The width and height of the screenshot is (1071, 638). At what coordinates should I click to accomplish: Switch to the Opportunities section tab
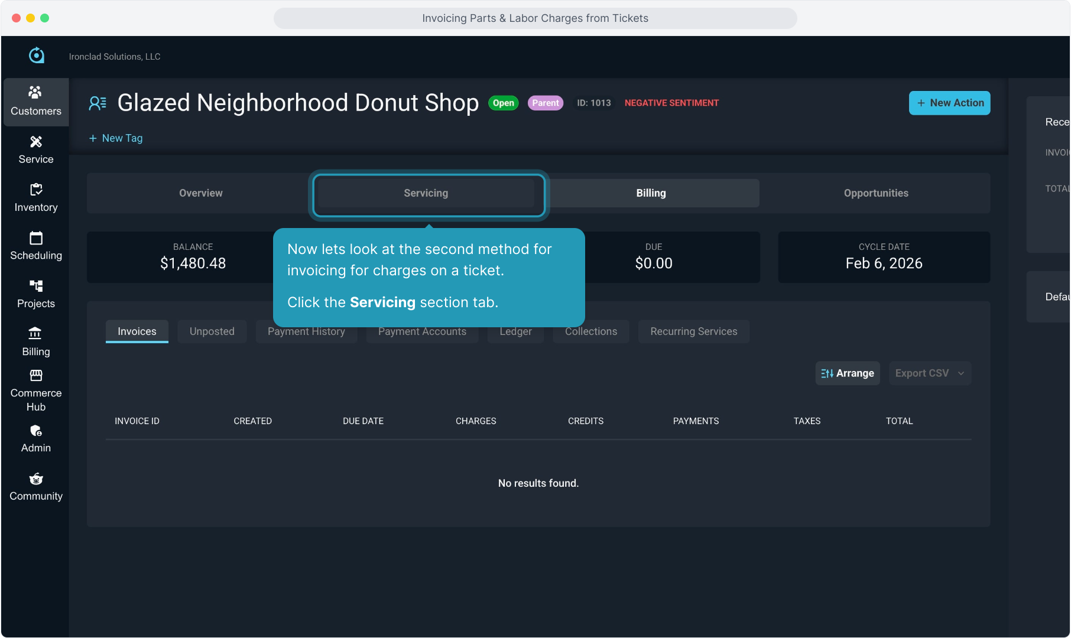coord(875,193)
